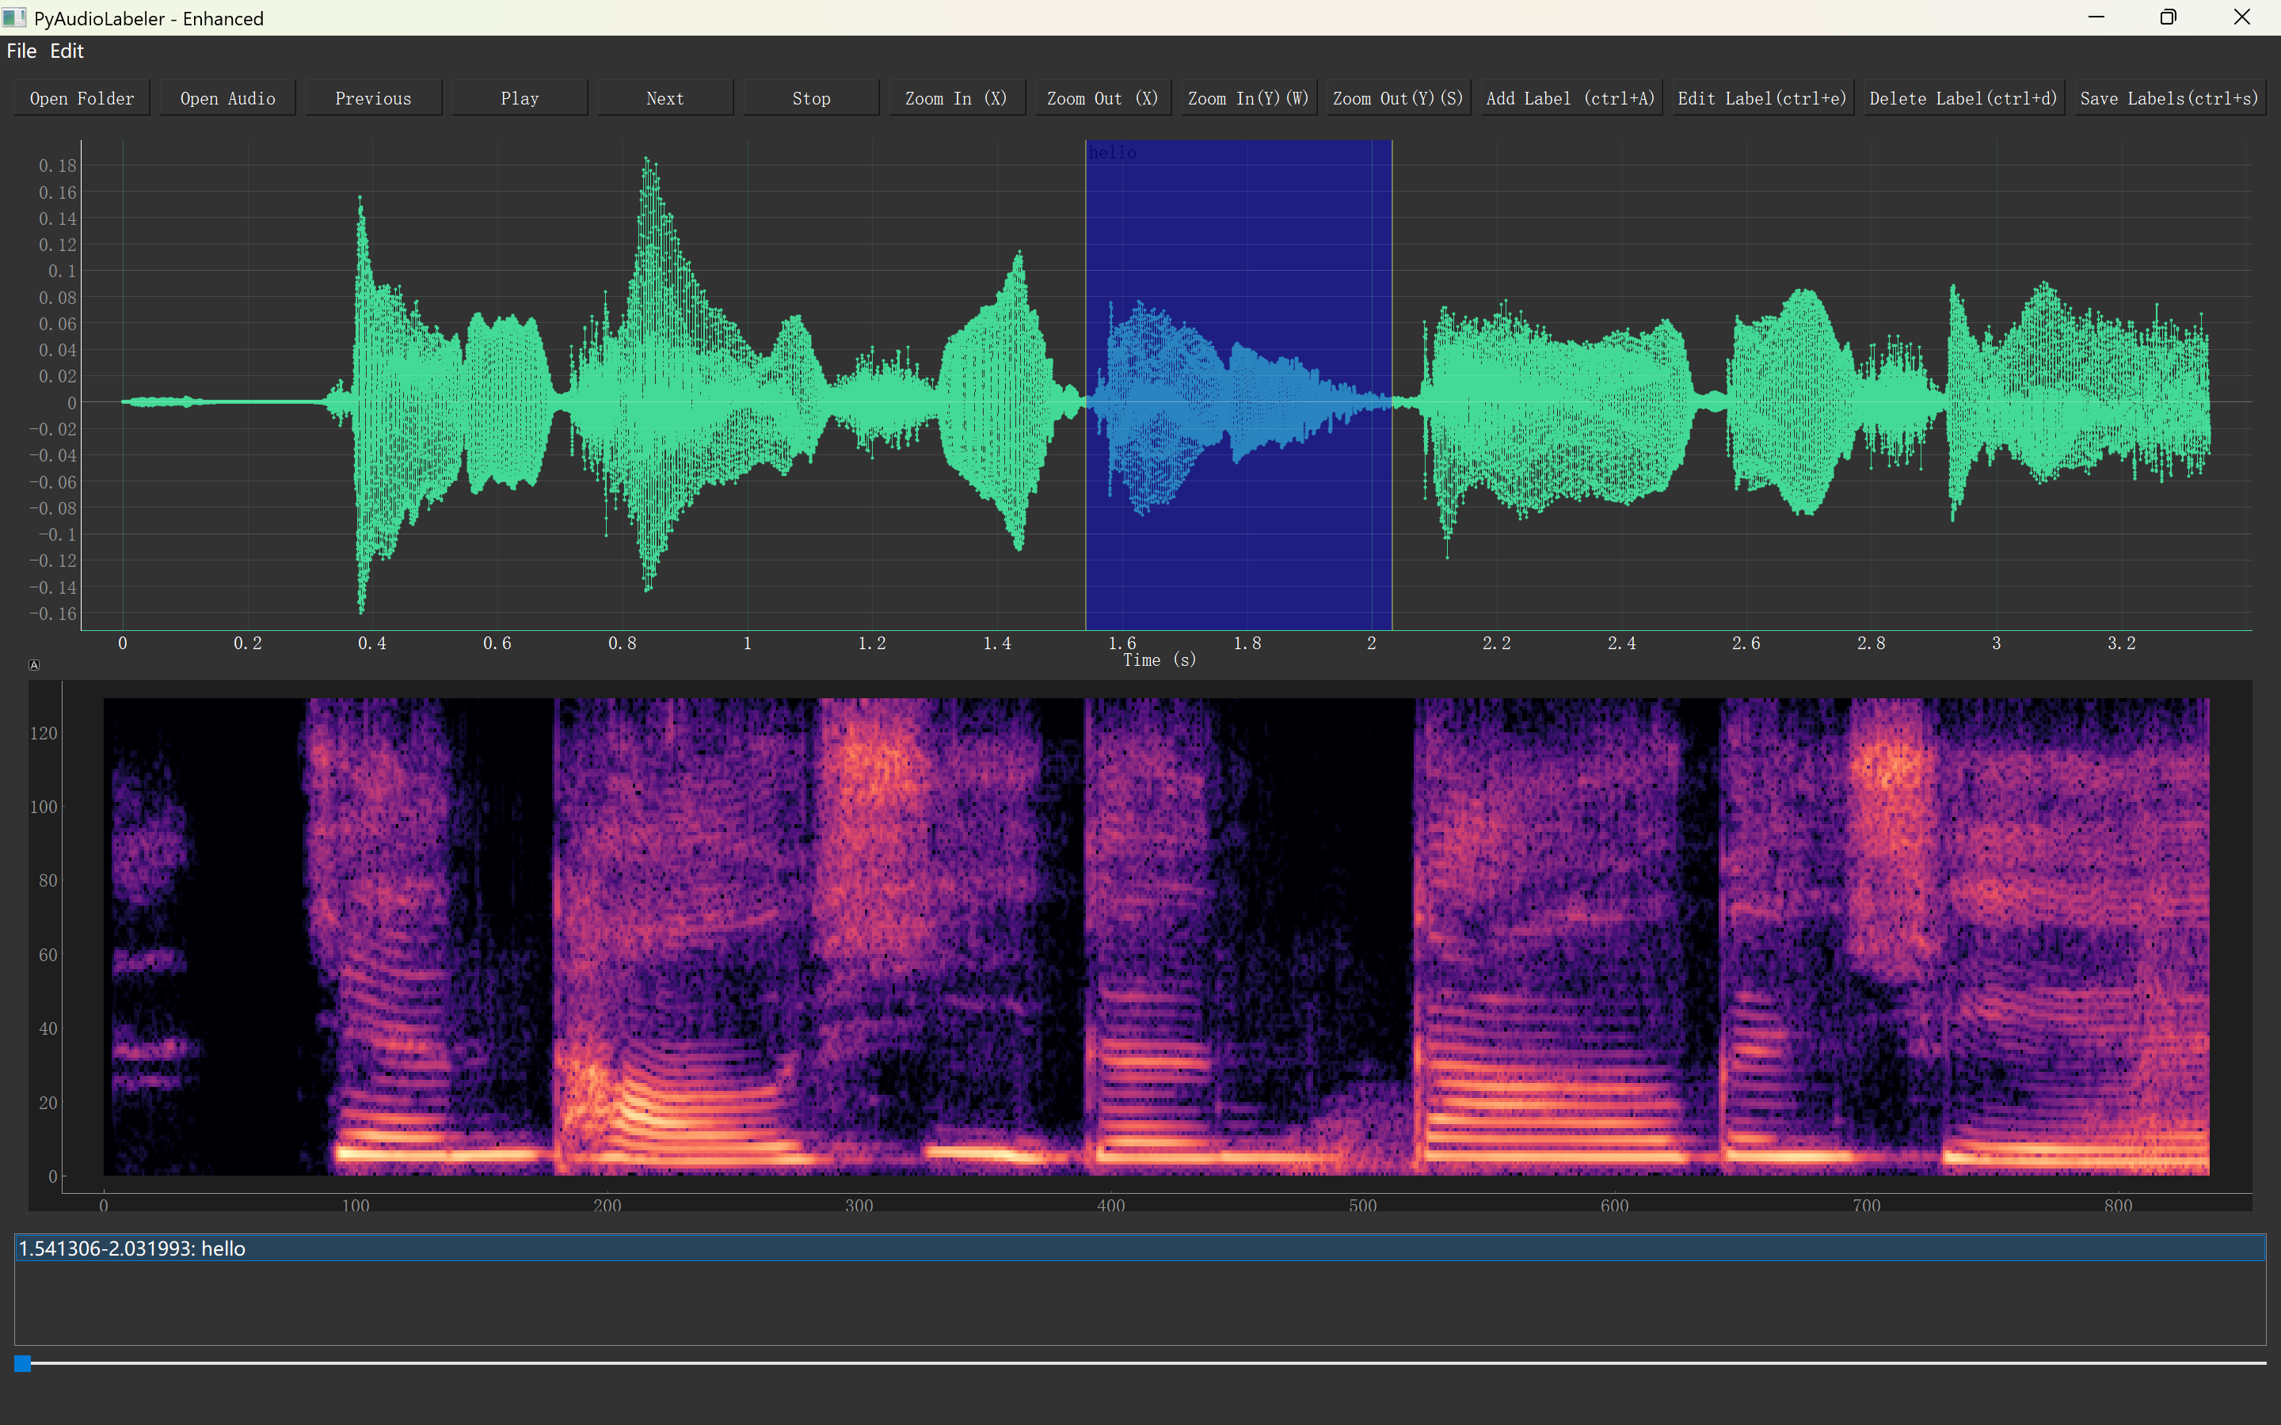Click Zoom Out(Y)(S) button
Screen dimensions: 2281x1425
(1397, 98)
